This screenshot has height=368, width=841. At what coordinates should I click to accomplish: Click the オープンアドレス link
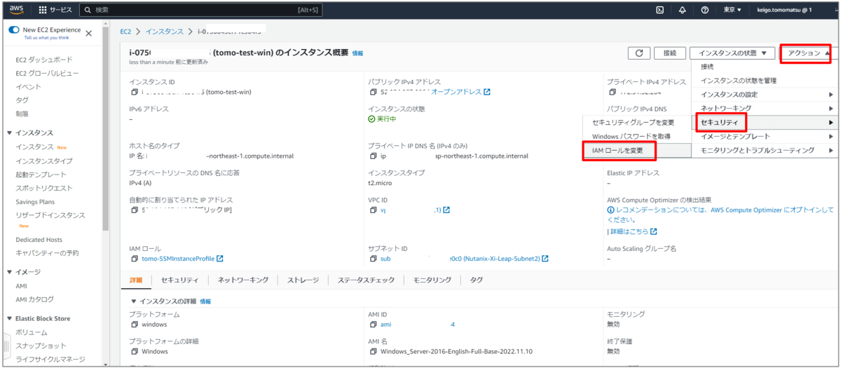(456, 92)
